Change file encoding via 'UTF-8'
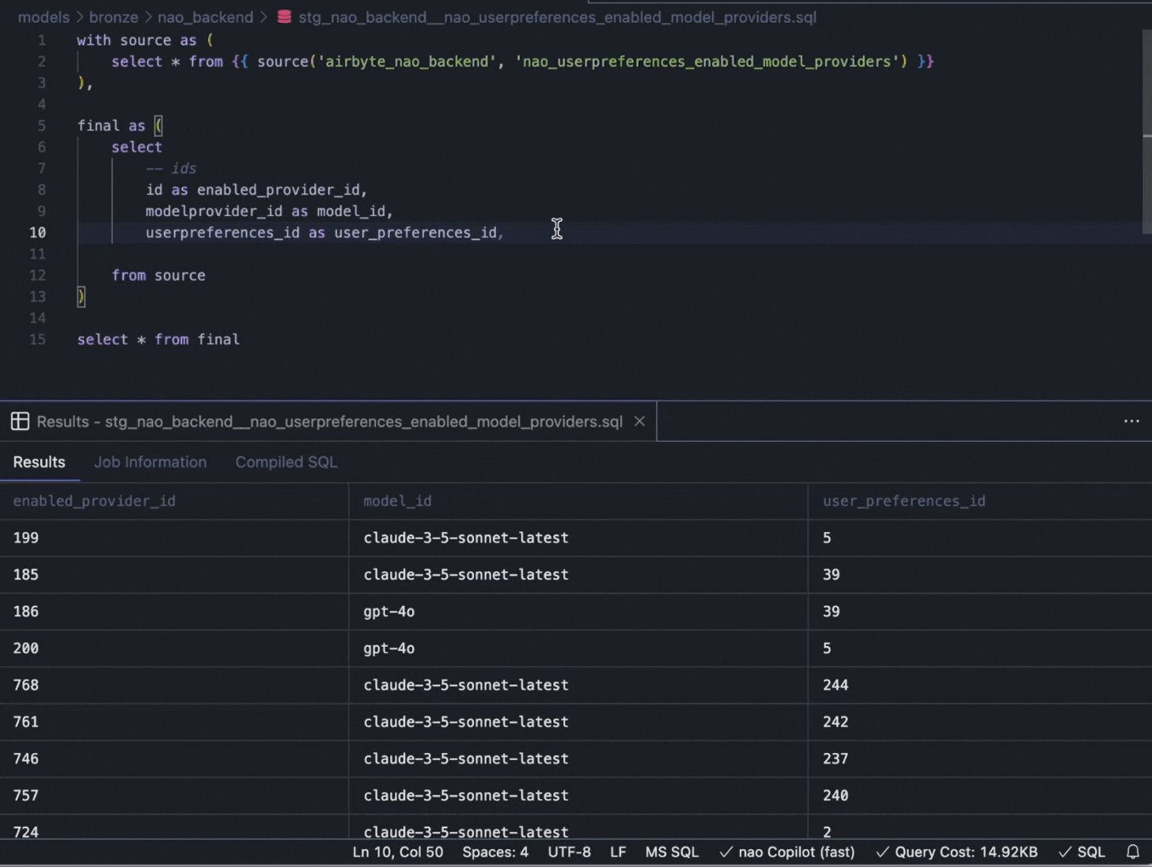The image size is (1152, 867). pos(570,852)
